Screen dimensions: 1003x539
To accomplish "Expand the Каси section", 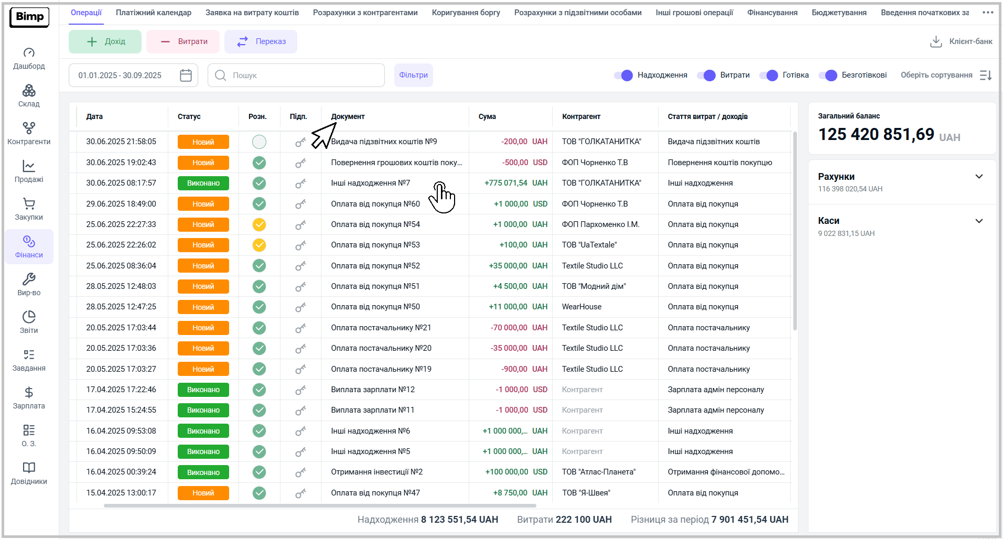I will coord(978,221).
